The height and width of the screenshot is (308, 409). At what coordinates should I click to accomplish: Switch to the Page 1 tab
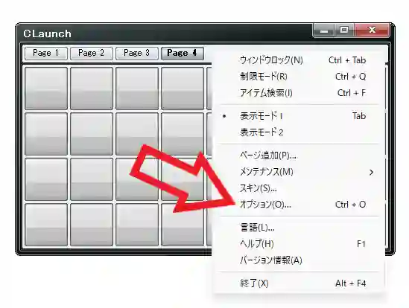point(46,53)
